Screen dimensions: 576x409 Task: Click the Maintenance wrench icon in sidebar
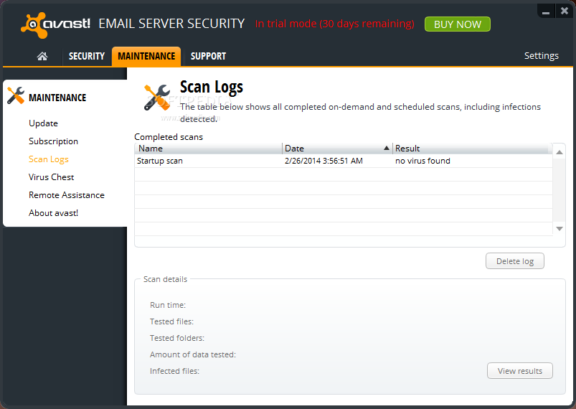(16, 95)
